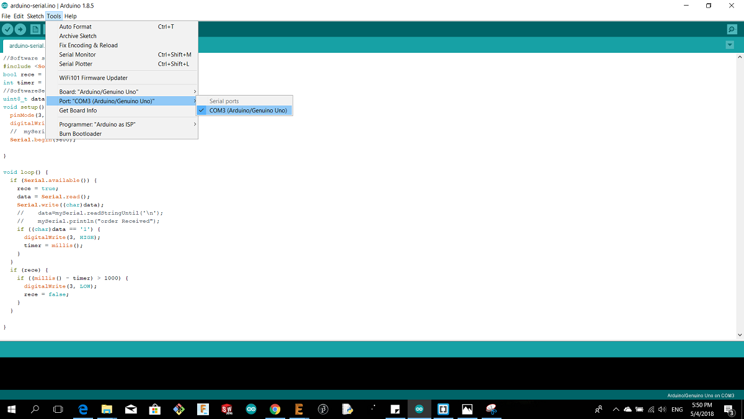This screenshot has height=419, width=744.
Task: Open Microsoft Store from taskbar
Action: (x=155, y=409)
